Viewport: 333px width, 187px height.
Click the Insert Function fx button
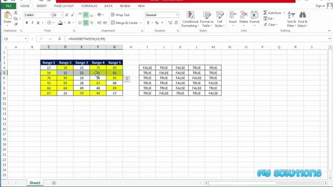[x=59, y=39]
